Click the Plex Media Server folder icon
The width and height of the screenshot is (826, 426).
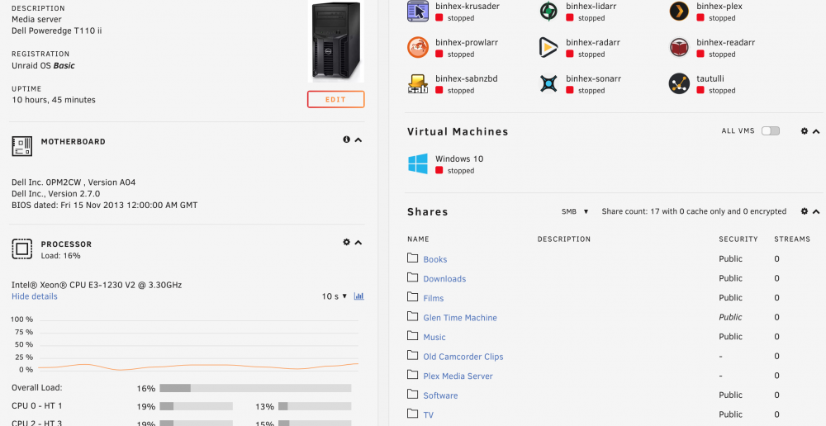click(x=412, y=375)
